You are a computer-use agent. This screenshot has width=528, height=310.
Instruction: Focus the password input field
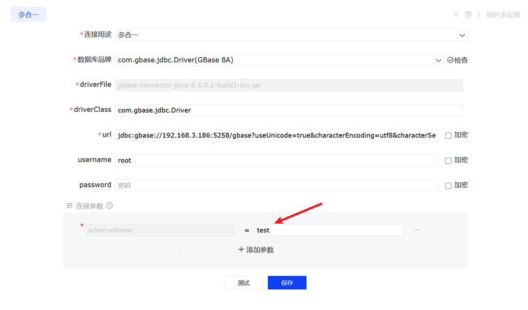[x=276, y=185]
